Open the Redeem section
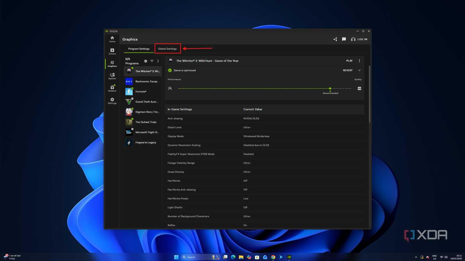 pyautogui.click(x=112, y=89)
